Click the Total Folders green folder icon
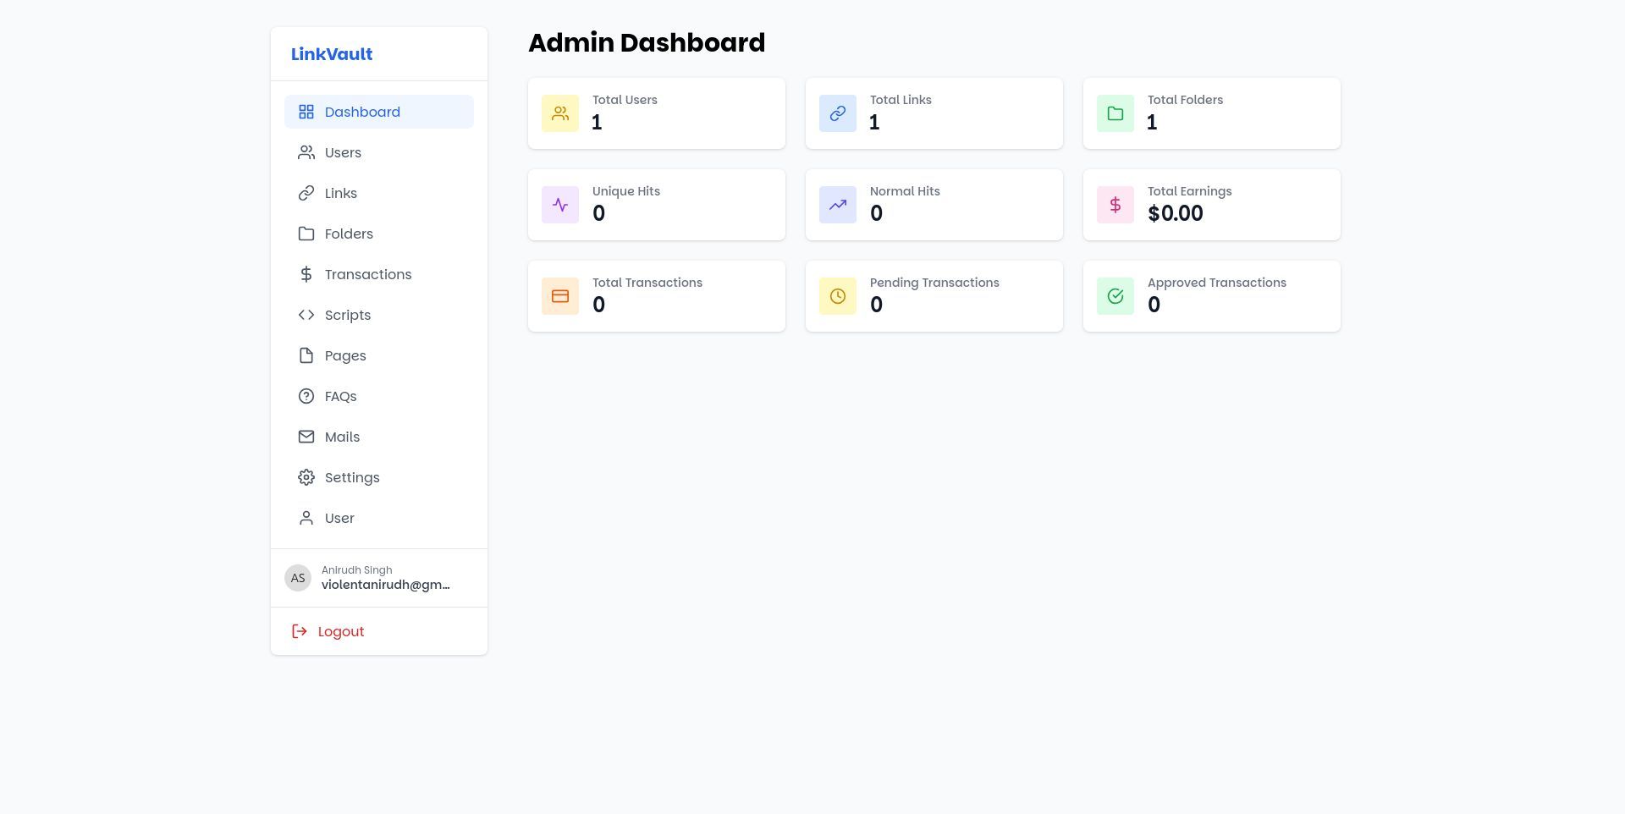 (1115, 113)
